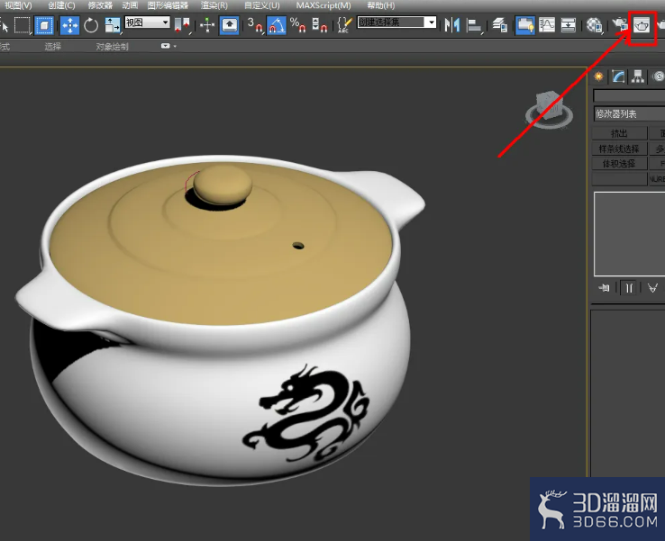Open the Render Setup teapot icon
The image size is (665, 541).
(x=620, y=25)
